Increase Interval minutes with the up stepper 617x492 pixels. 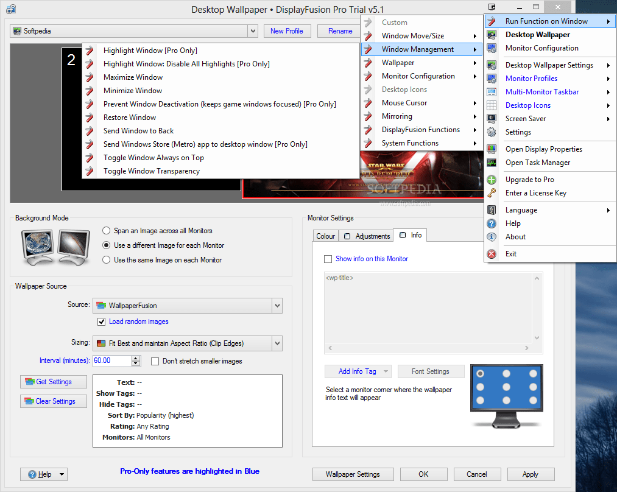coord(136,357)
